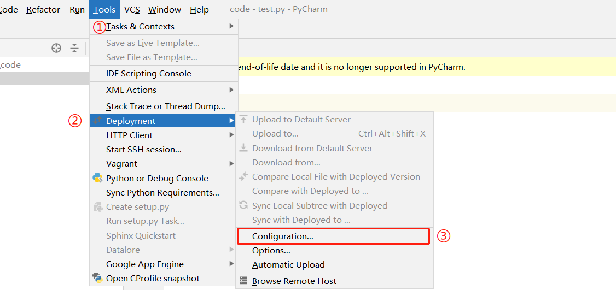616x290 pixels.
Task: Open IDE Scripting Console
Action: (149, 73)
